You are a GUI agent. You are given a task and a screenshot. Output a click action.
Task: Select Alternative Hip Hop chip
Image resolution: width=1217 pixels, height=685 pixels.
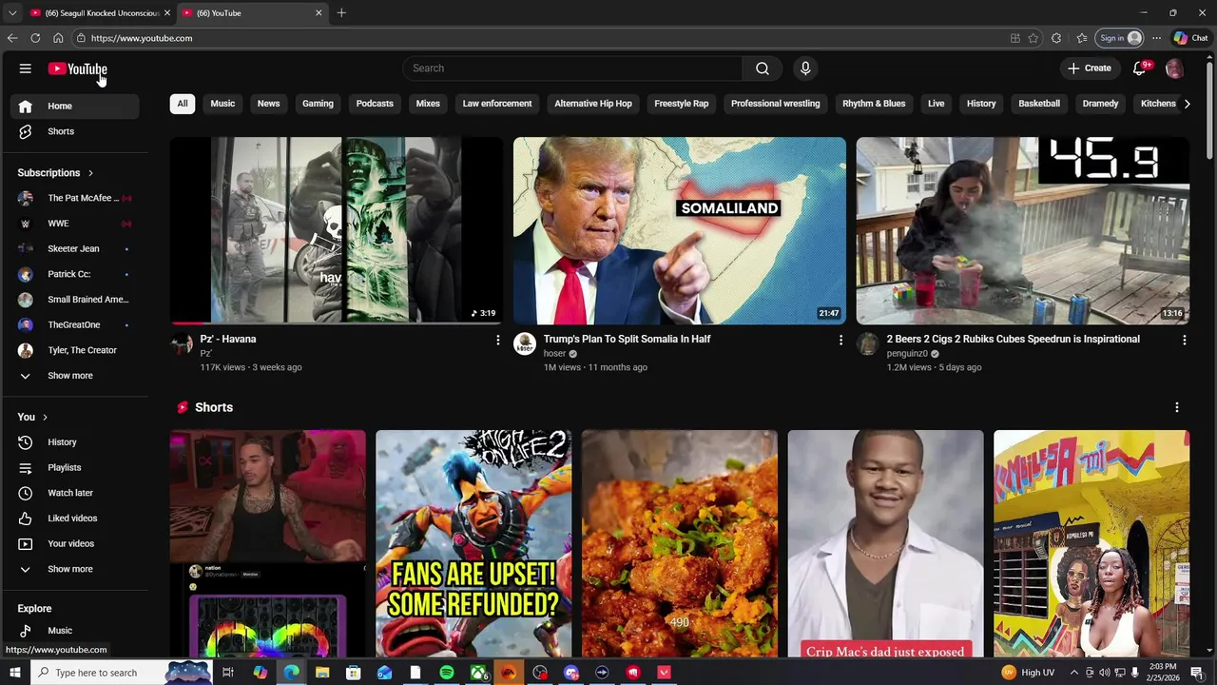click(593, 104)
